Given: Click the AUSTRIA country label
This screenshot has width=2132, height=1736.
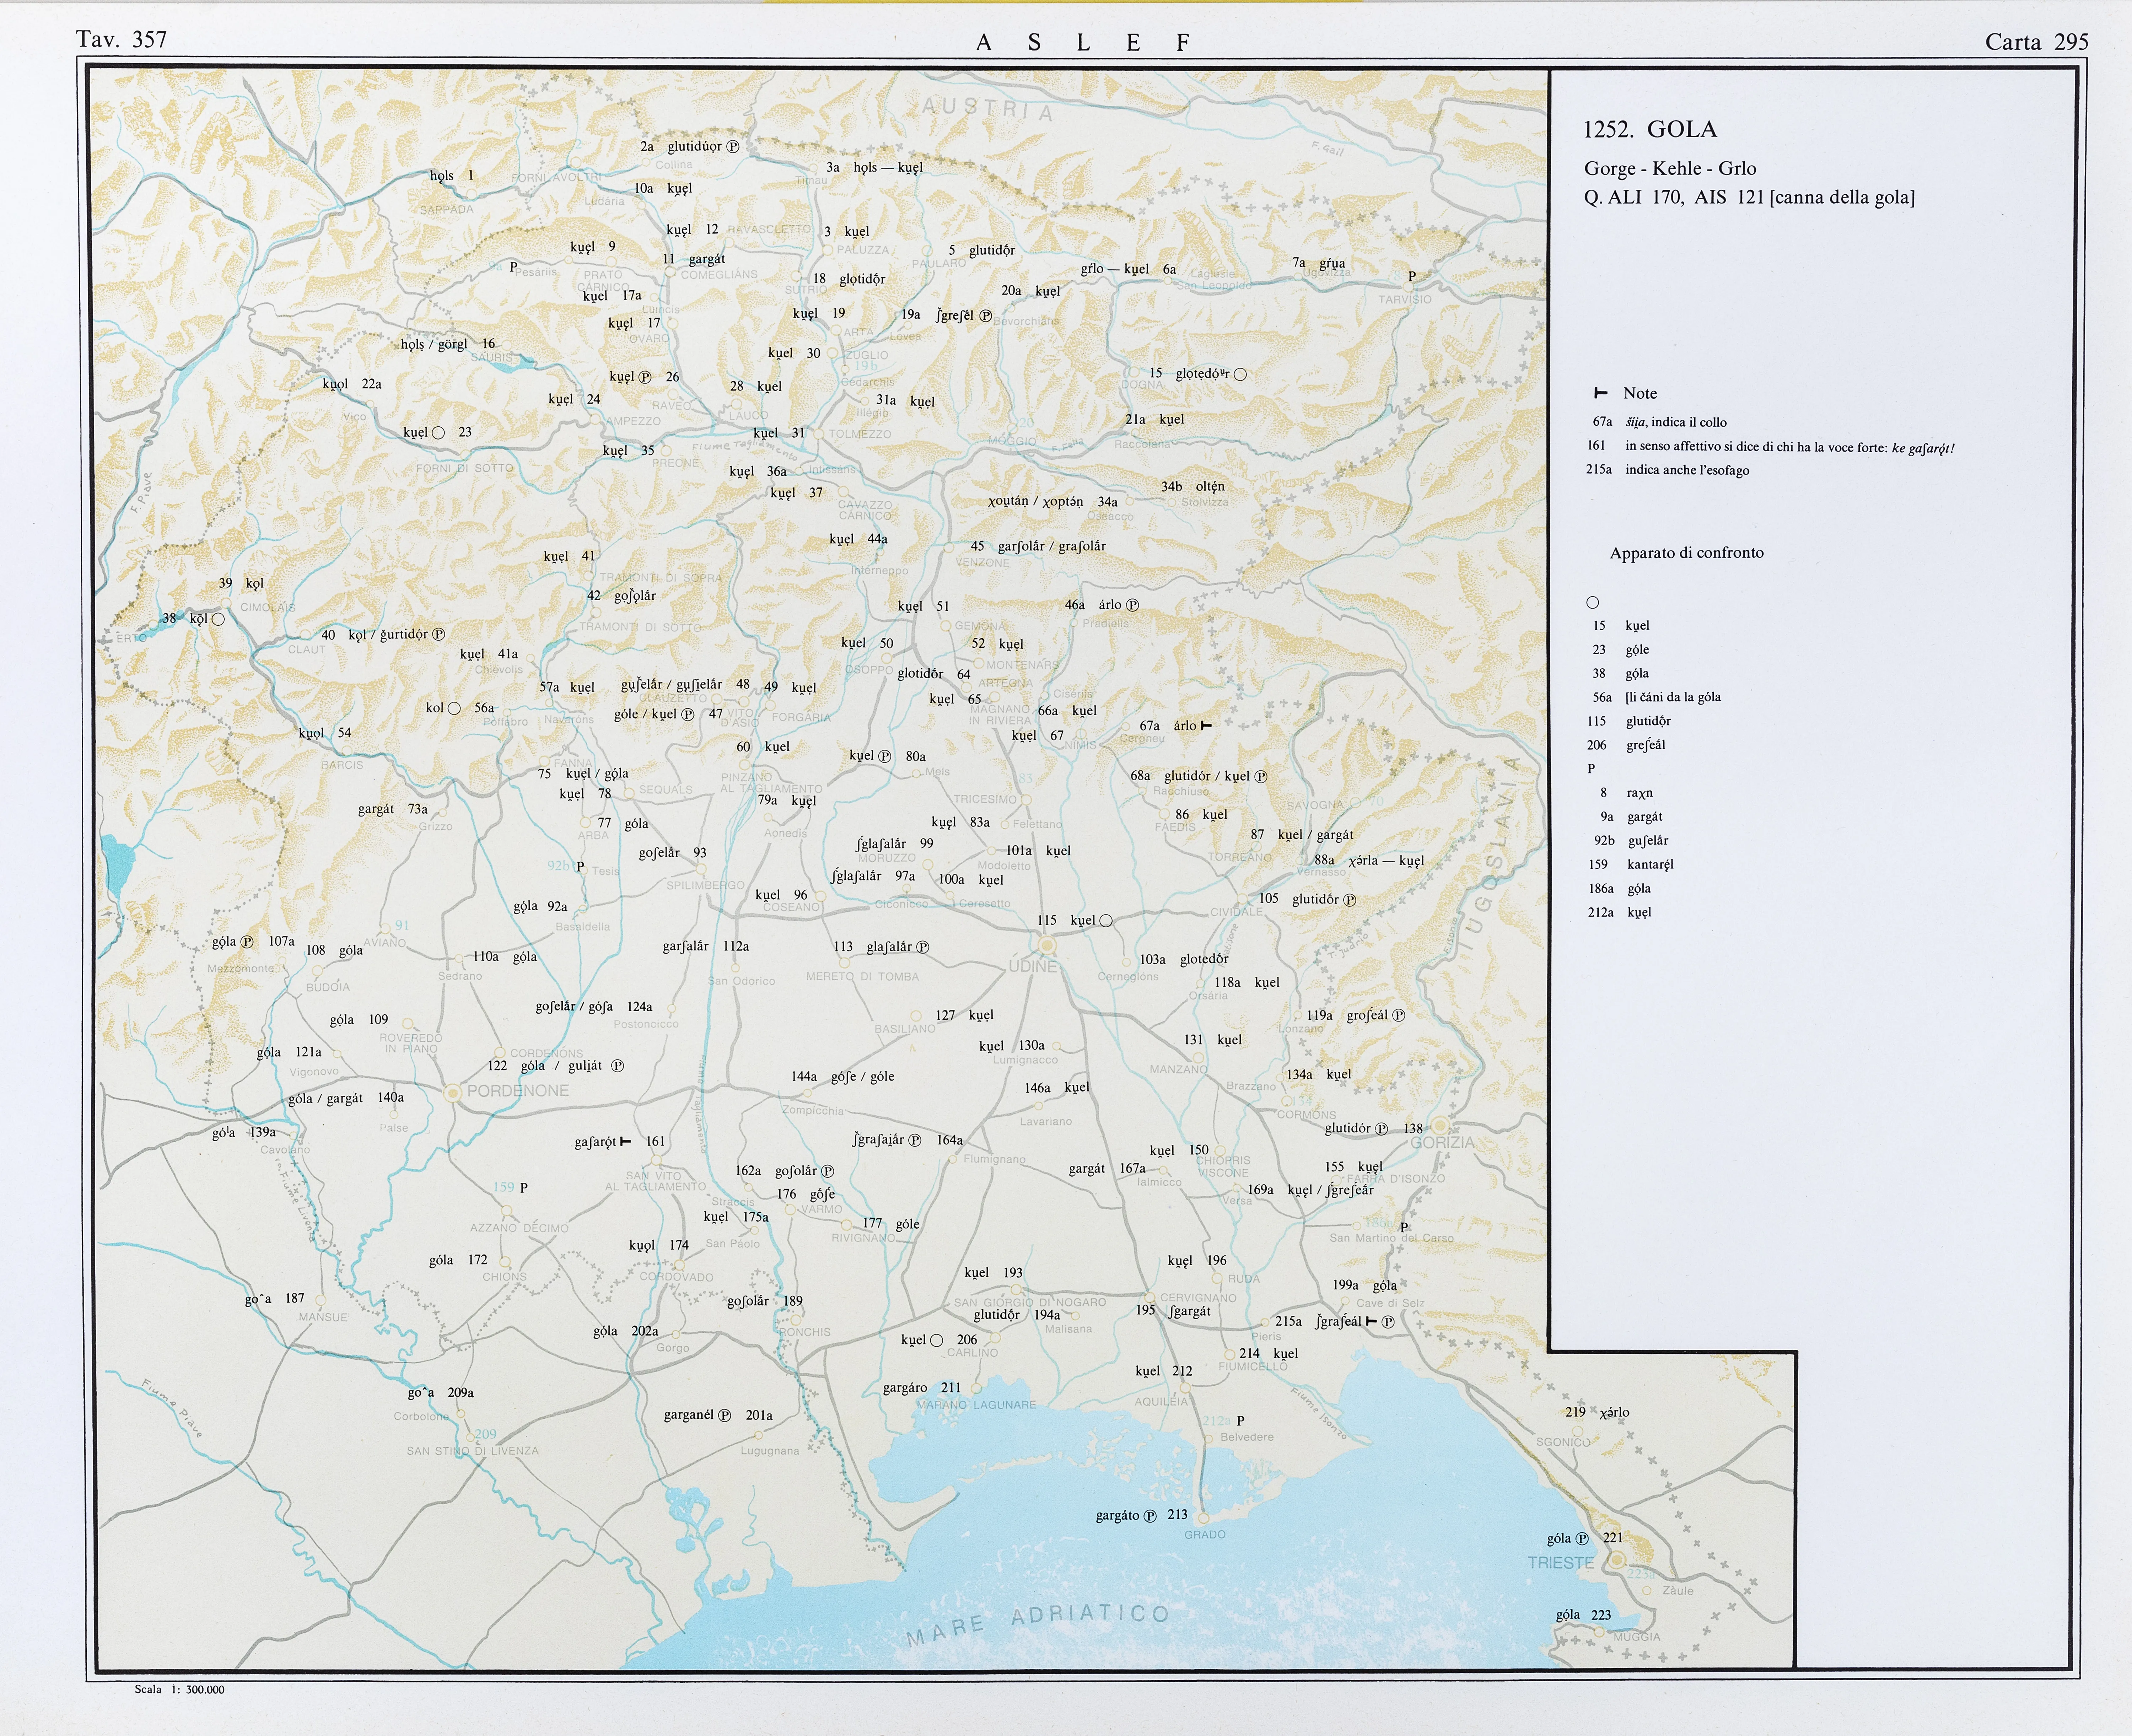Looking at the screenshot, I should tap(987, 109).
